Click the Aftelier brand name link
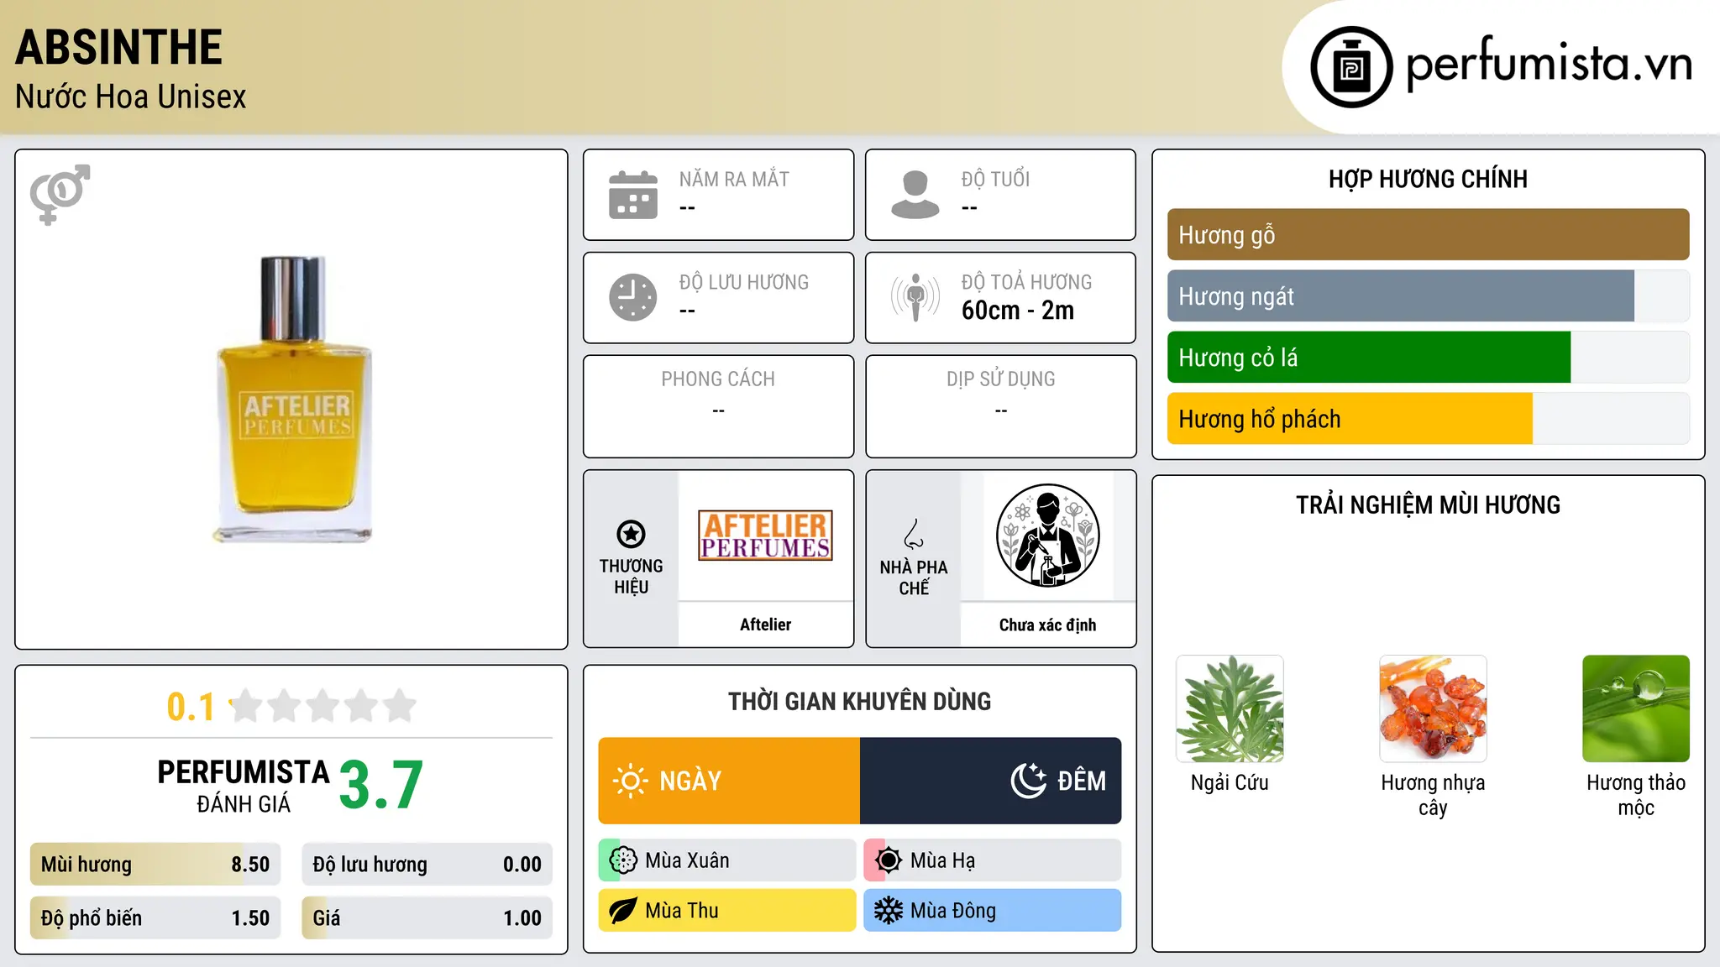Screen dimensions: 1720x967 (765, 625)
